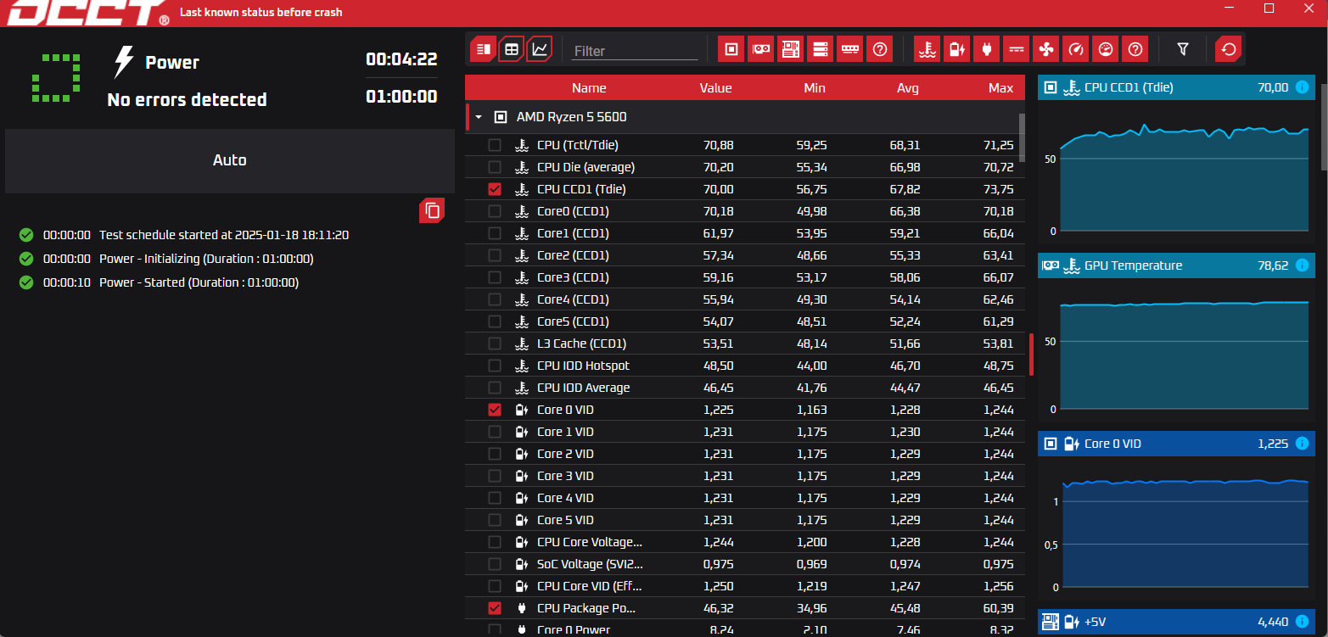The width and height of the screenshot is (1328, 637).
Task: Switch monitoring to table view
Action: 512,49
